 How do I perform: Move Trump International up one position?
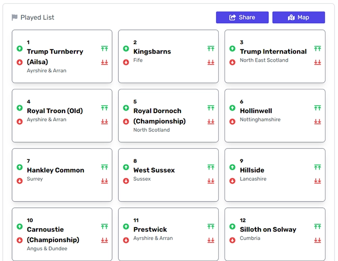point(232,49)
